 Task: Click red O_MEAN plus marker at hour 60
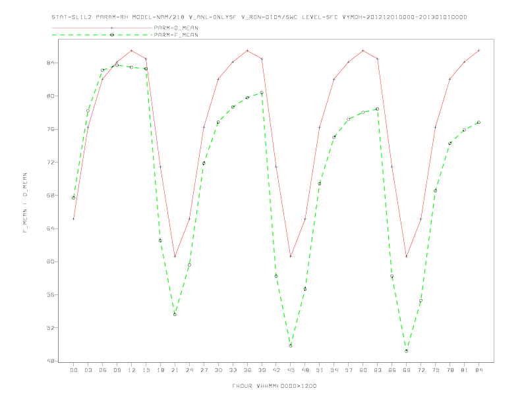pos(363,51)
